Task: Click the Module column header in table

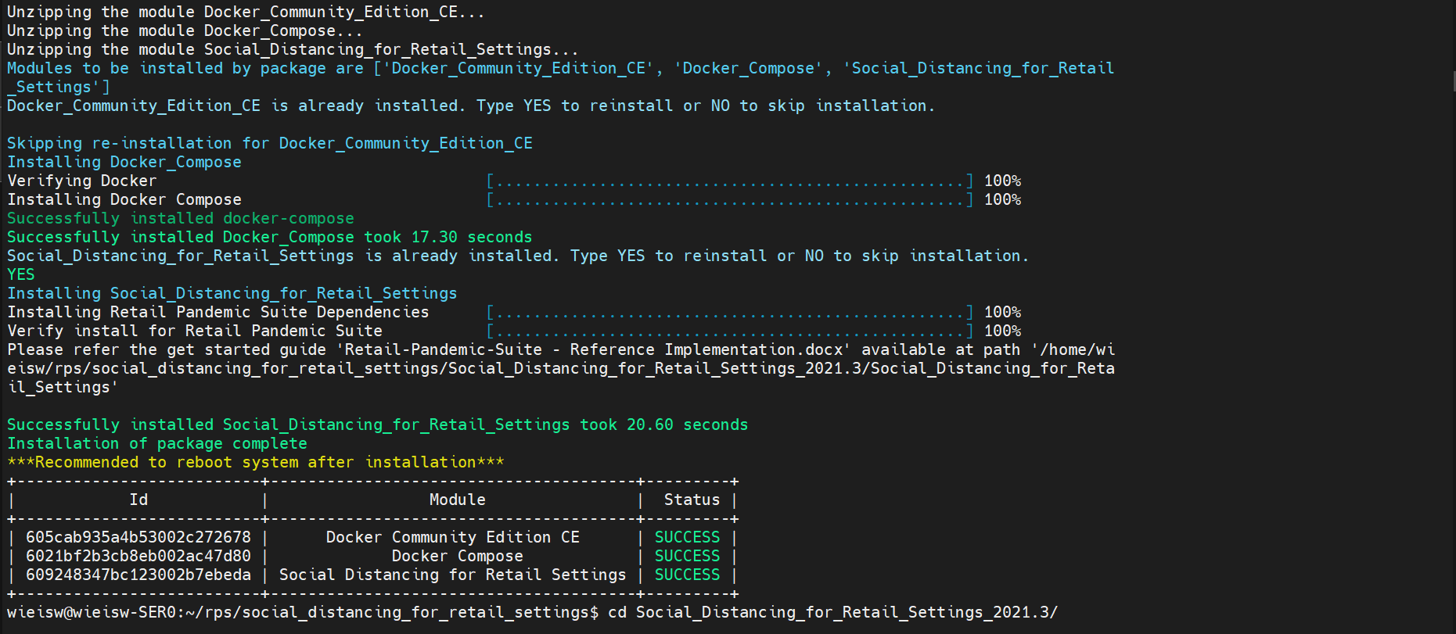Action: 457,500
